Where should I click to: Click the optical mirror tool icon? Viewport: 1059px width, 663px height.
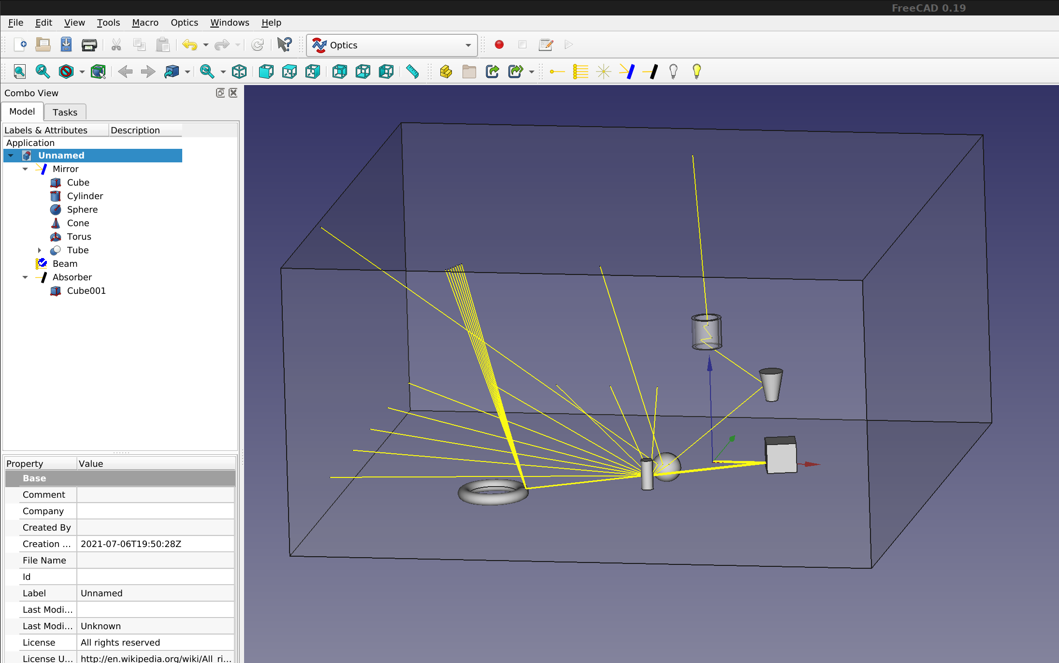(x=627, y=72)
